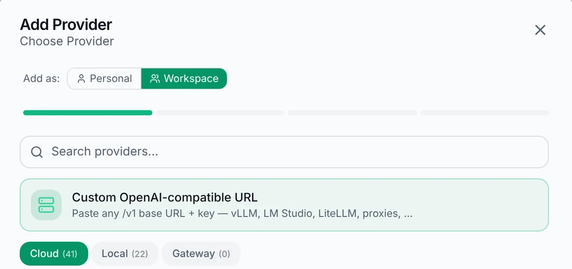Screen dimensions: 572x269
Task: Click the server stack icon for Custom URL
Action: 46,205
